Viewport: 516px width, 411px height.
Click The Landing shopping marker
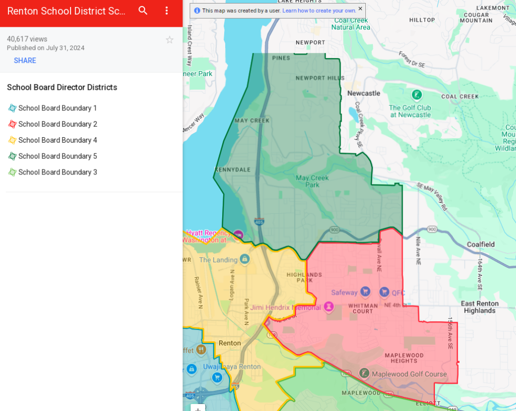click(x=244, y=260)
